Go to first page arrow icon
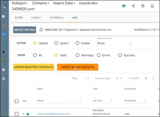The width and height of the screenshot is (160, 117). [146, 78]
